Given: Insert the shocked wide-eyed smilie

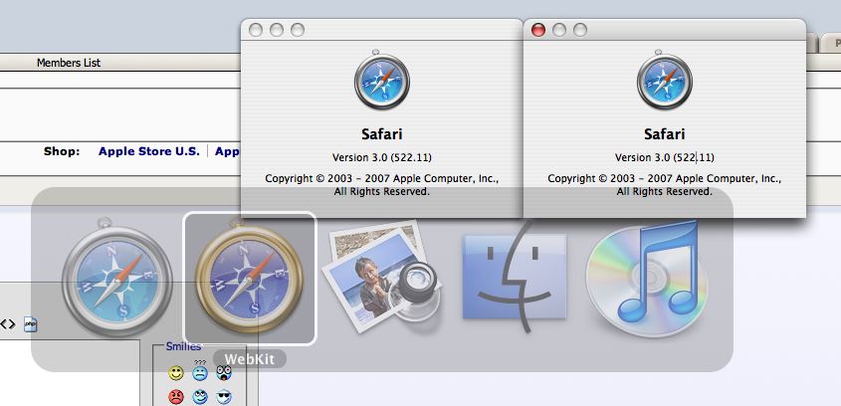Looking at the screenshot, I should coord(224,372).
